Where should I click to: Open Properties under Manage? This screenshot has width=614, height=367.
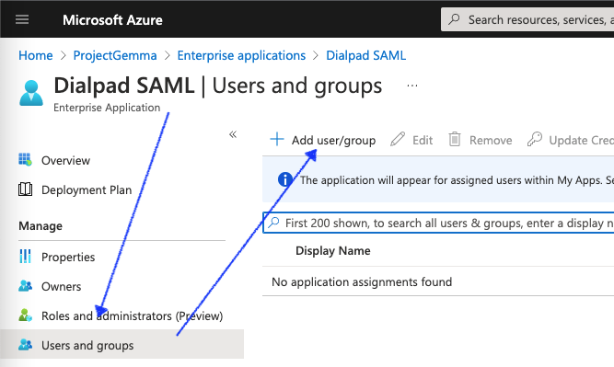[68, 257]
